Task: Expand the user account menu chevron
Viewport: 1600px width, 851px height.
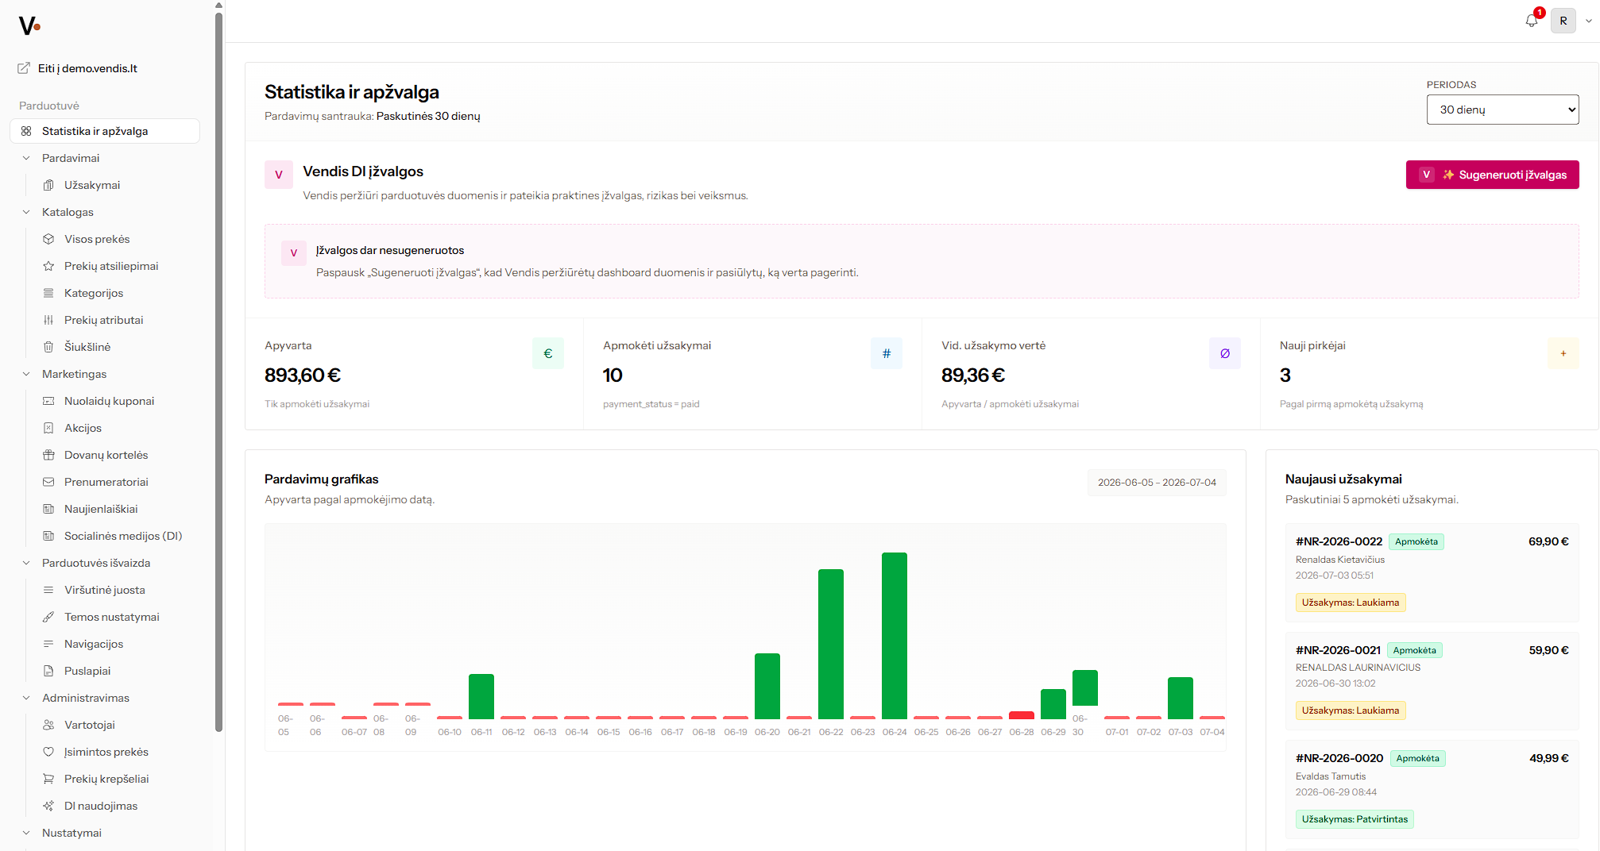Action: coord(1589,21)
